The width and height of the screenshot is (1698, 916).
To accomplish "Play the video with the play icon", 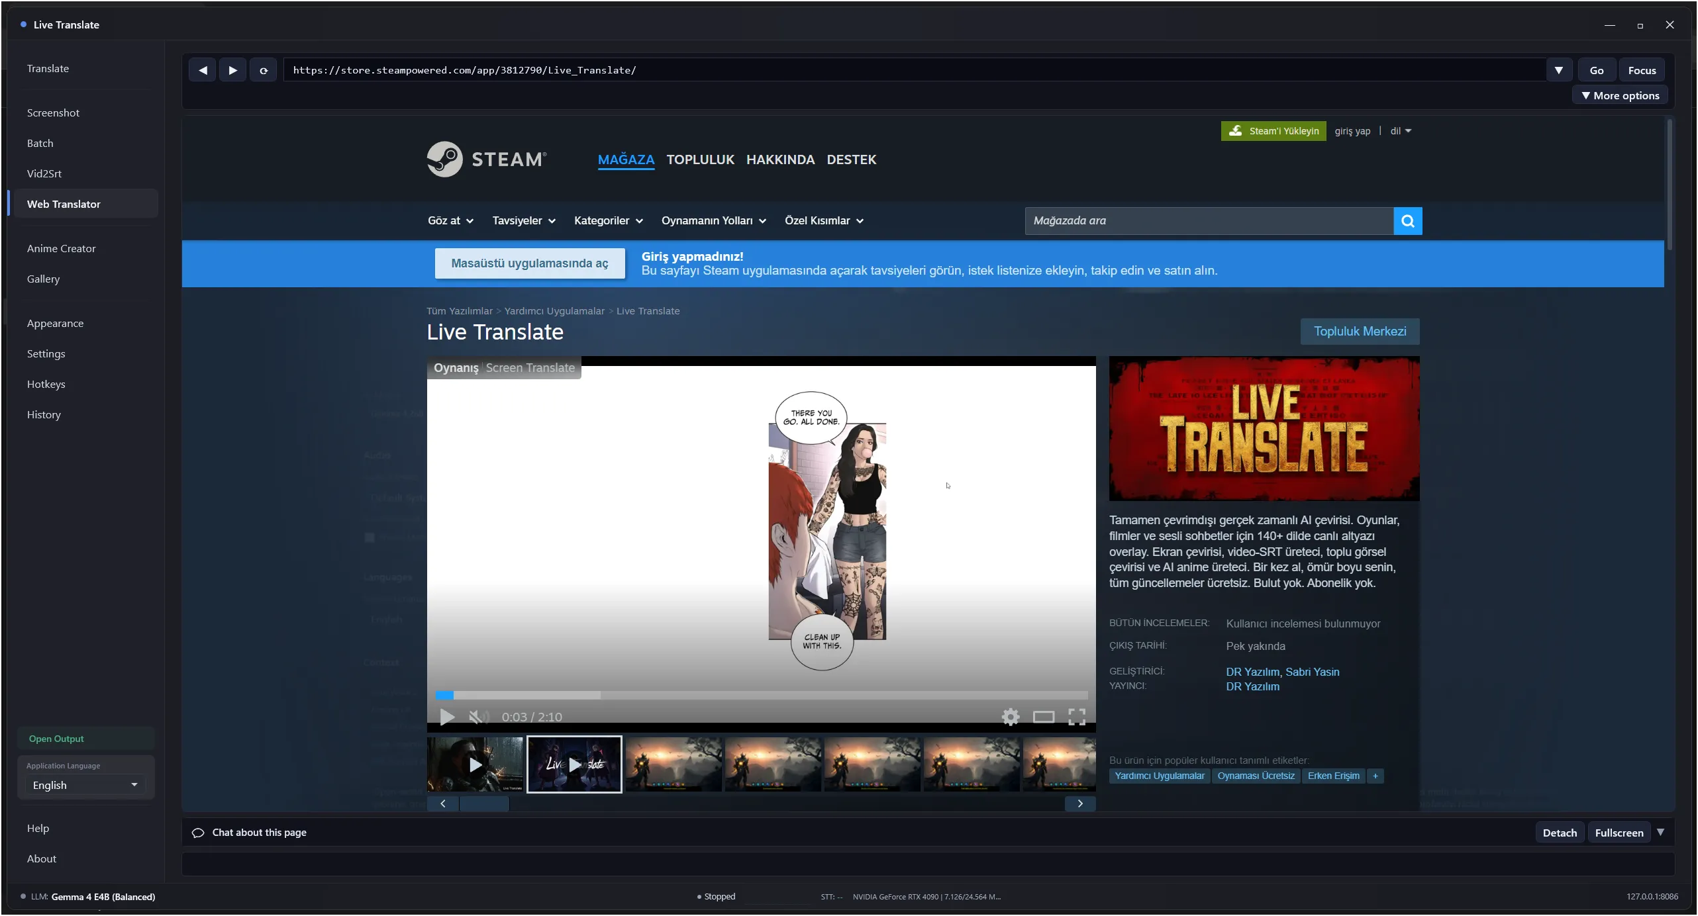I will pos(447,717).
